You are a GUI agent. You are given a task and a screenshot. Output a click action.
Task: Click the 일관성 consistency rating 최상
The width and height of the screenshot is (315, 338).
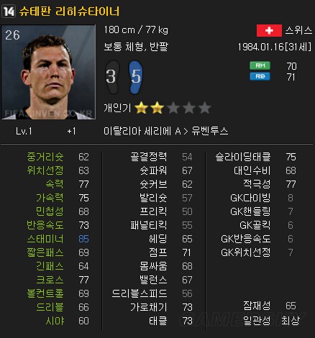(291, 320)
